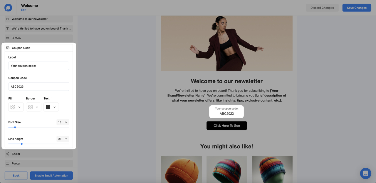Viewport: 376px width, 183px height.
Task: Click the text block T icon
Action: (8, 29)
